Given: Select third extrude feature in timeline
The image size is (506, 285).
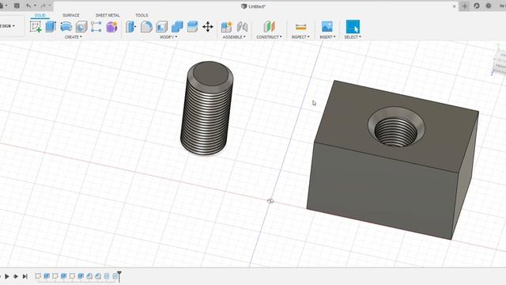Looking at the screenshot, I should click(x=81, y=276).
